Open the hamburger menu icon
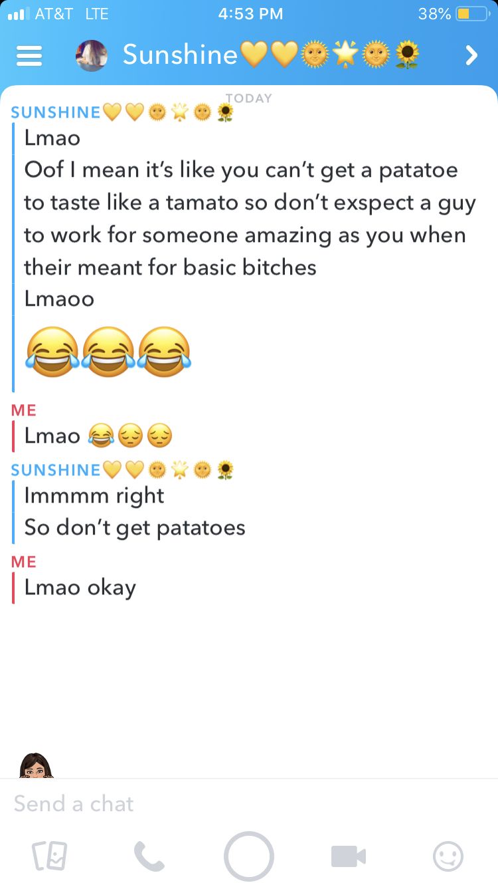The image size is (498, 887). point(29,56)
